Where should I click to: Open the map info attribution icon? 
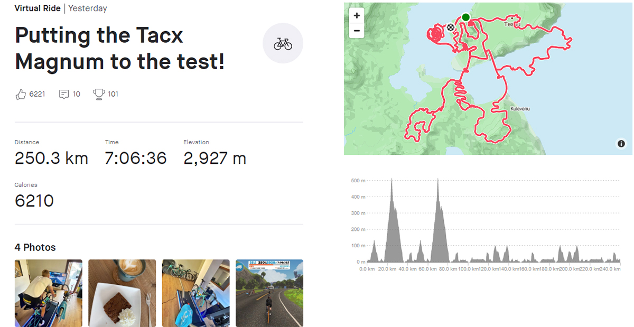pyautogui.click(x=621, y=144)
